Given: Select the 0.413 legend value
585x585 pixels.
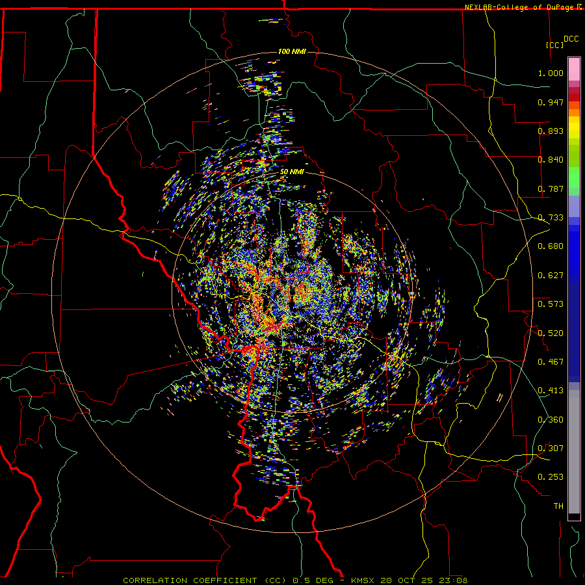Looking at the screenshot, I should coord(551,391).
